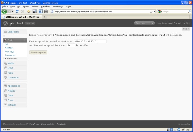Viewport: 193px width, 132px height.
Task: Open the back/forward history dropdown
Action: click(x=12, y=12)
